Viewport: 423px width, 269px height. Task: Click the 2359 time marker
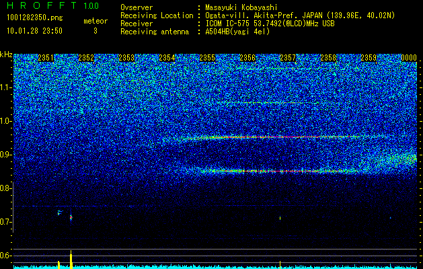(x=369, y=58)
